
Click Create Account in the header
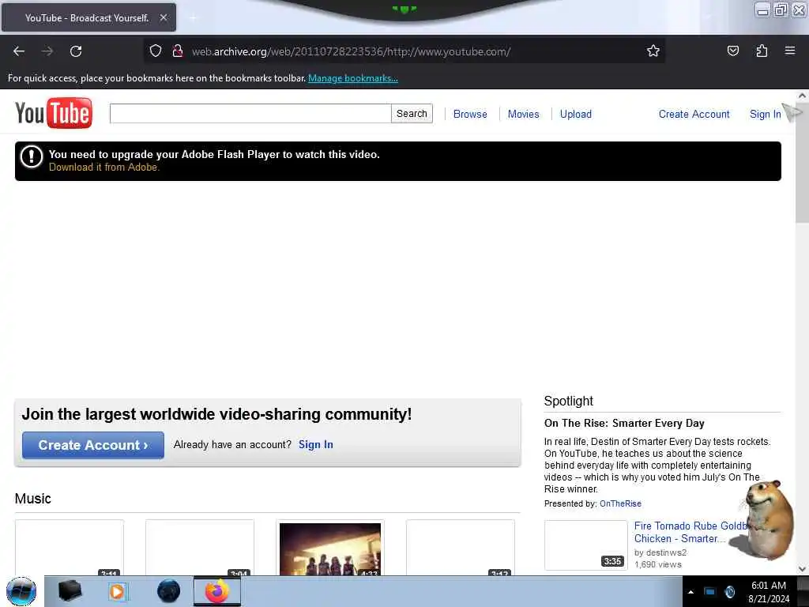click(x=694, y=114)
